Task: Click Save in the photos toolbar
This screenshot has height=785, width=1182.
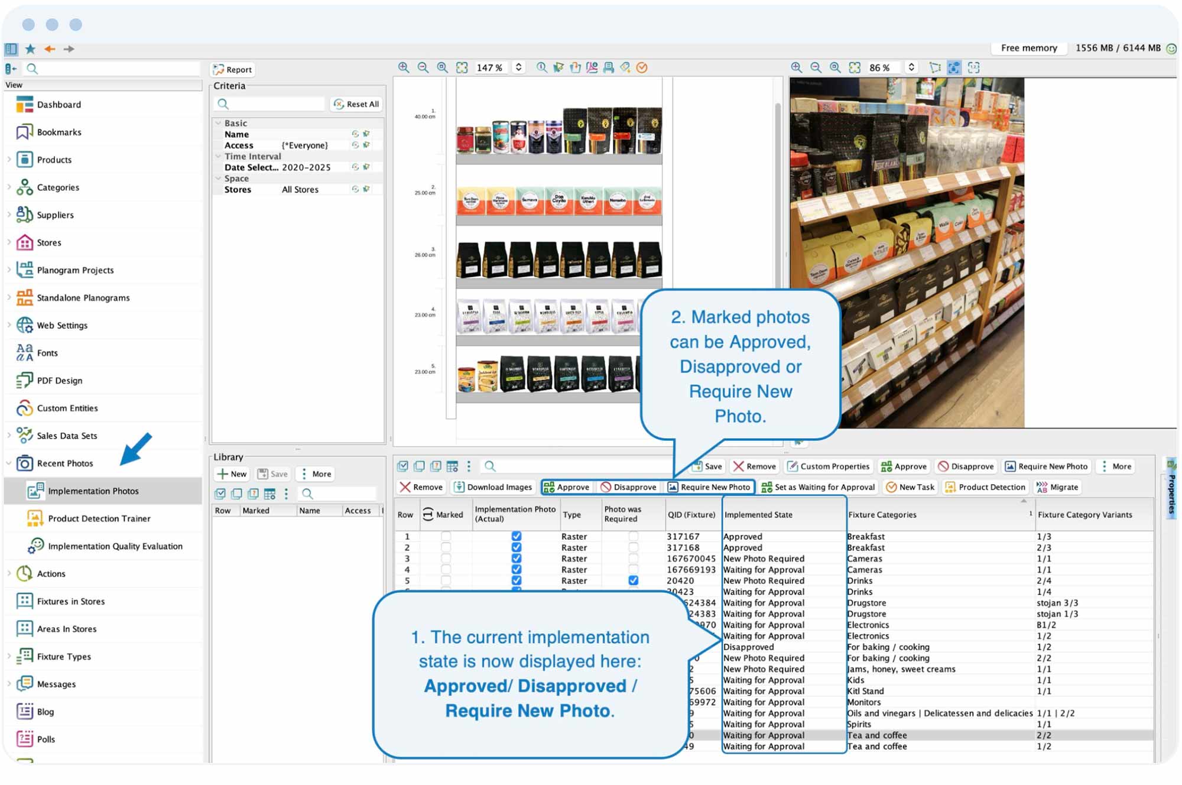Action: click(707, 466)
